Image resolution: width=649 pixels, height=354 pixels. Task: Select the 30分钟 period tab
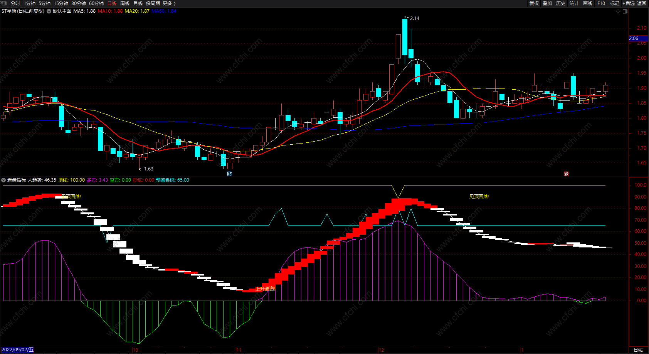pos(79,3)
